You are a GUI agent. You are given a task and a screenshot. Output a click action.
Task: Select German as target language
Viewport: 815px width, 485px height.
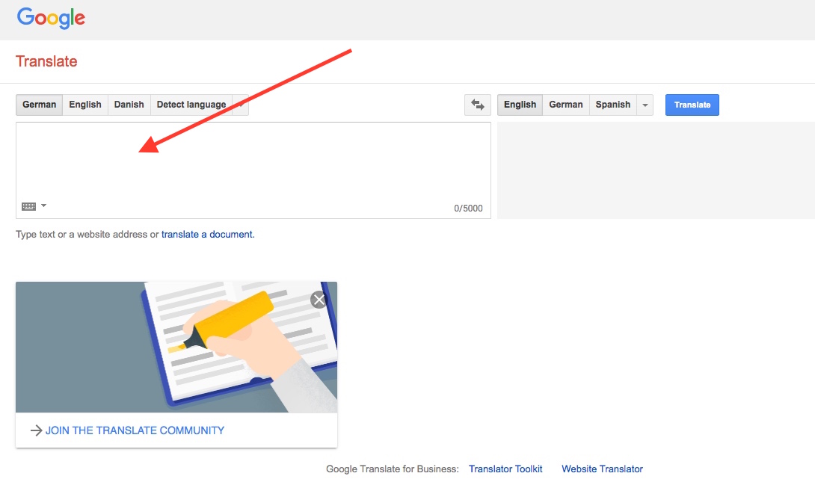tap(566, 105)
